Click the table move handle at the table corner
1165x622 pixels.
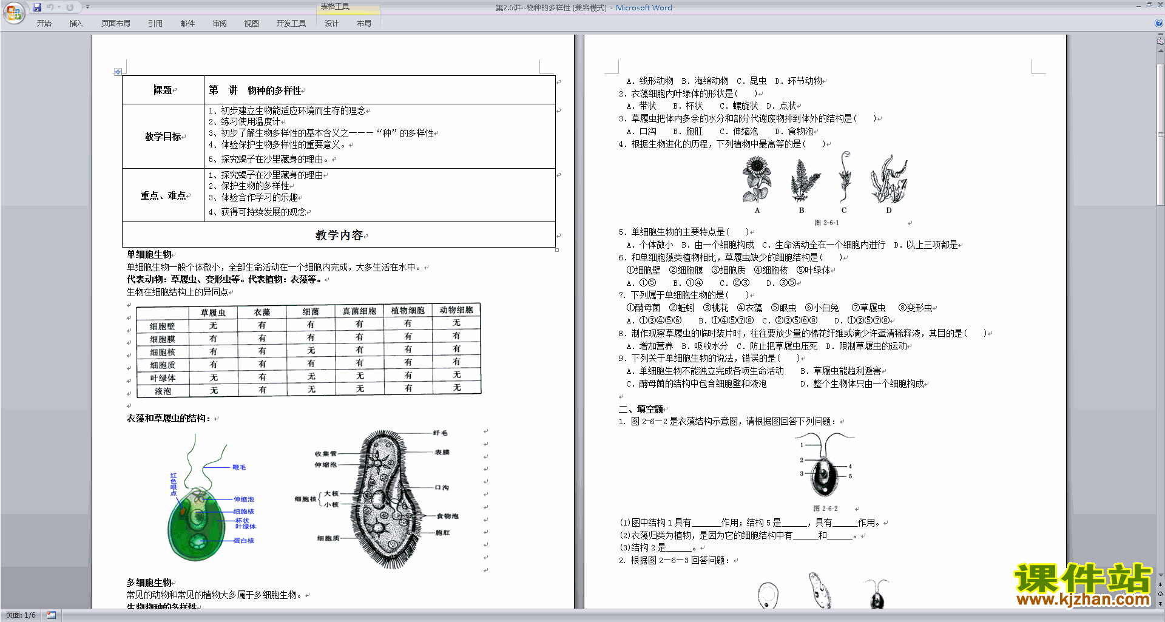click(118, 72)
